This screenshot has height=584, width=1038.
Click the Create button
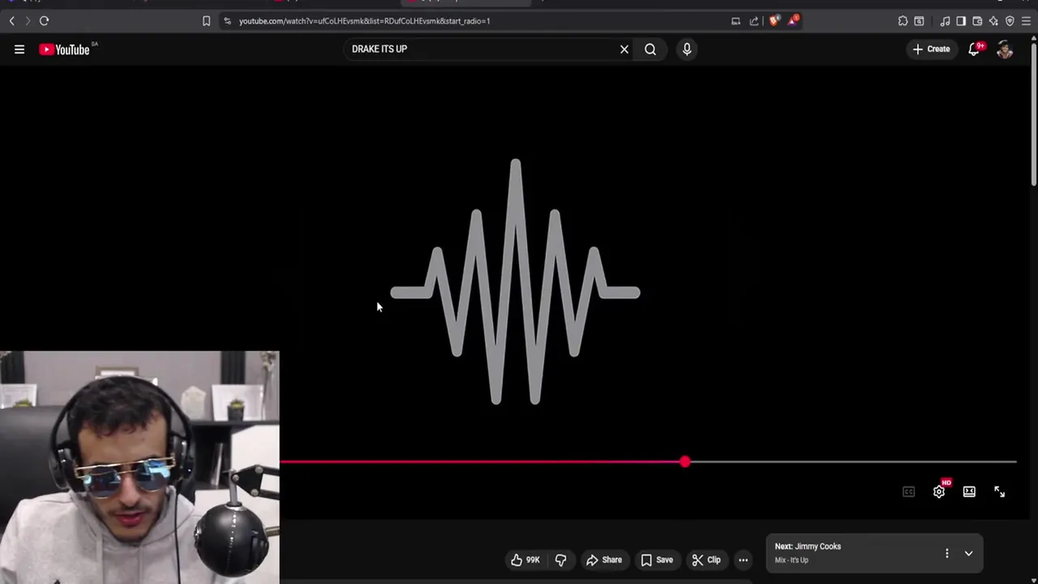click(931, 49)
